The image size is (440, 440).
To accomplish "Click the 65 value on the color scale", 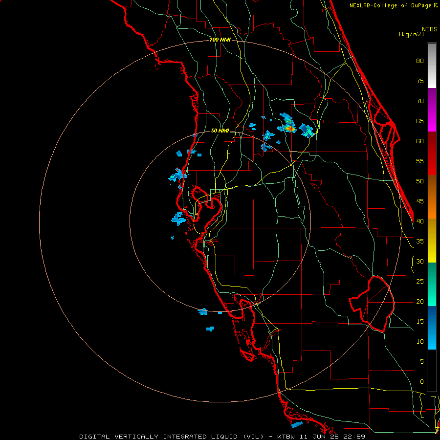I will 420,121.
